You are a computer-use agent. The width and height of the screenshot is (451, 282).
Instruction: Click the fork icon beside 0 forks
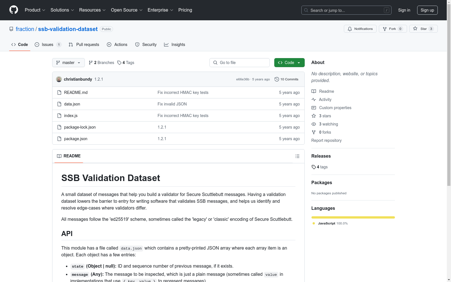pos(314,132)
